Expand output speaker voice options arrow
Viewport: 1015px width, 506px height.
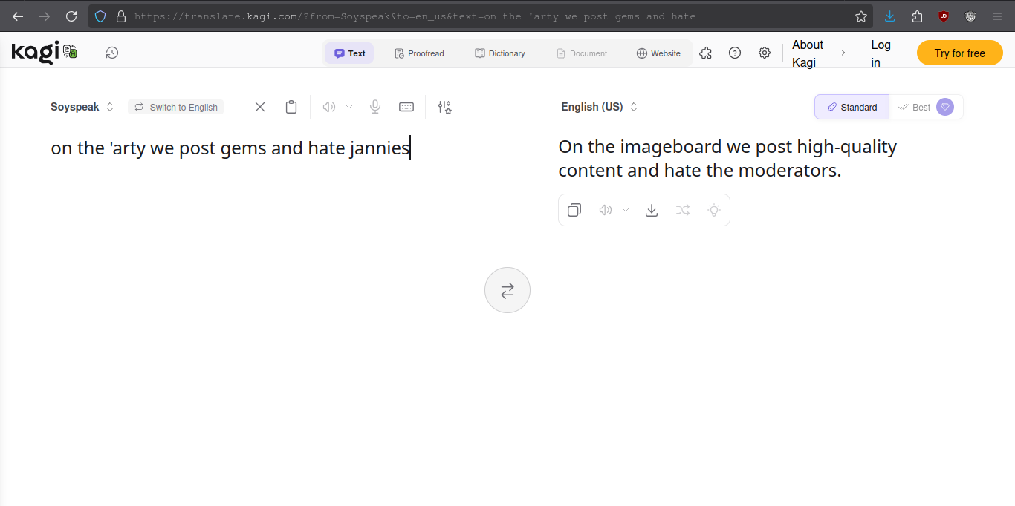(x=626, y=210)
